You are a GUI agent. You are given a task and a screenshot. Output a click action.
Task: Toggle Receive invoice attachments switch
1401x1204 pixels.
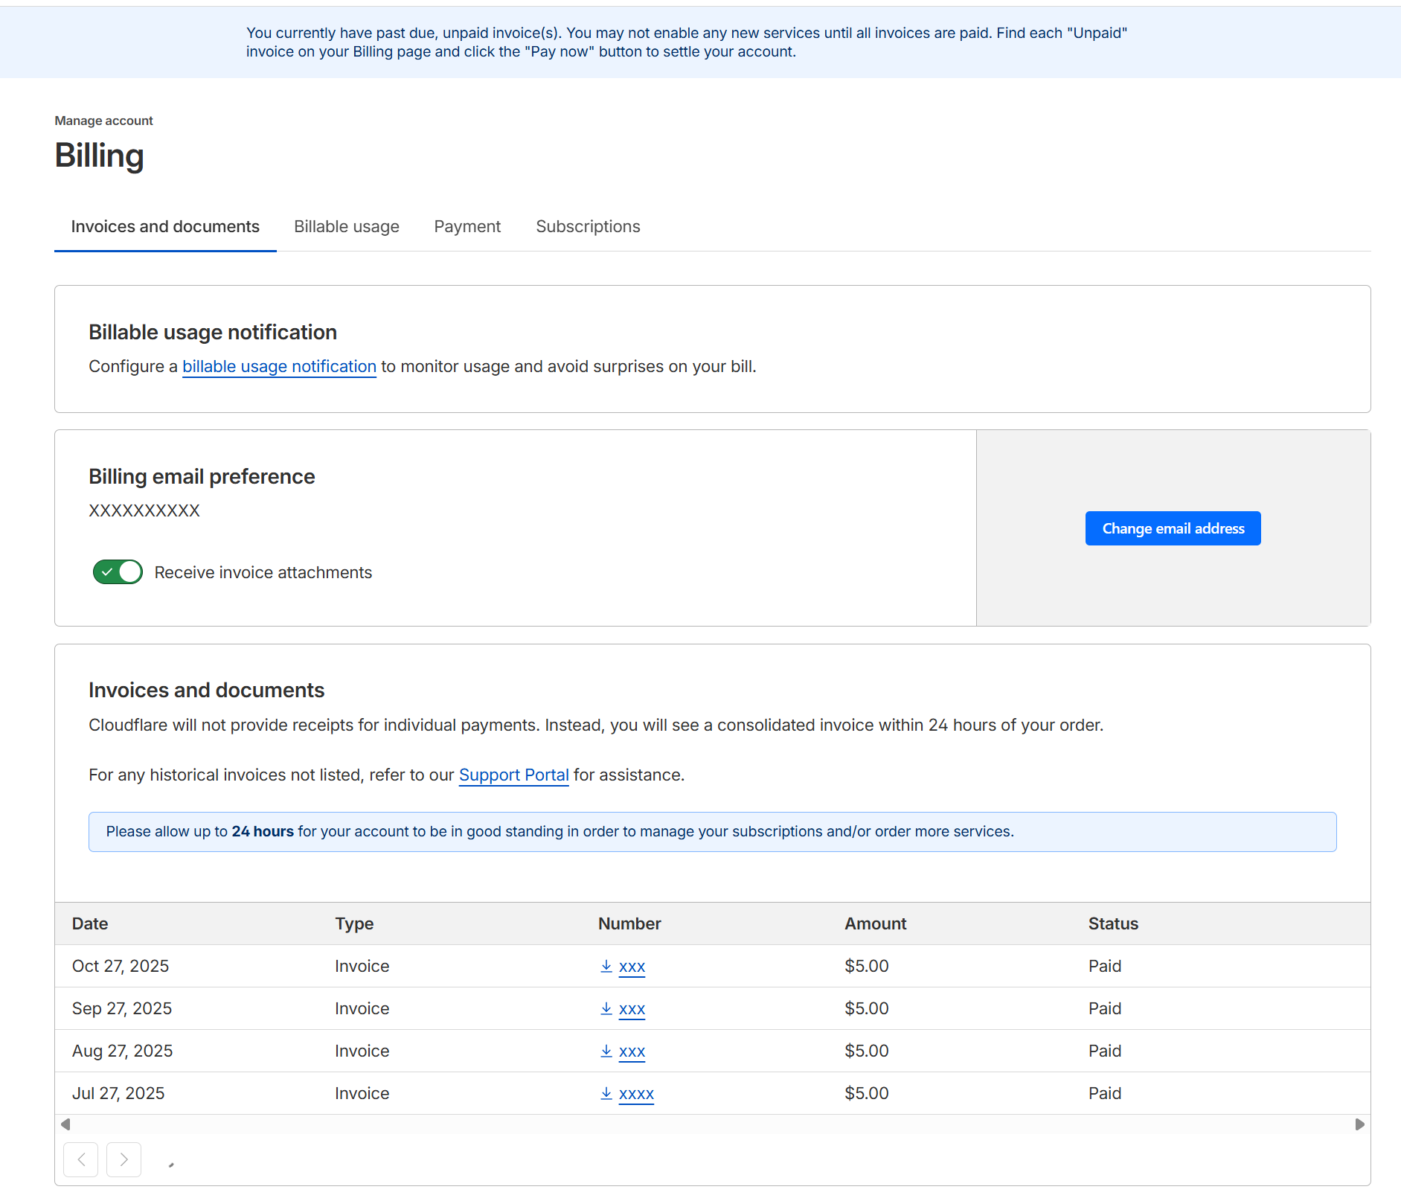click(118, 572)
